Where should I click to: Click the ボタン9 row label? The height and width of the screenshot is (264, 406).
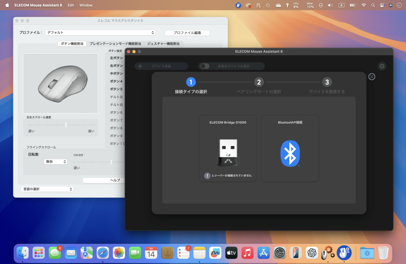click(x=116, y=136)
